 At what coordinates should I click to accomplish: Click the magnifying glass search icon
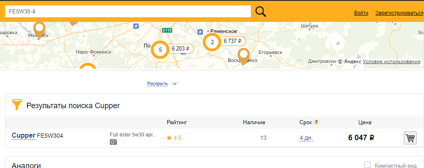click(x=261, y=11)
